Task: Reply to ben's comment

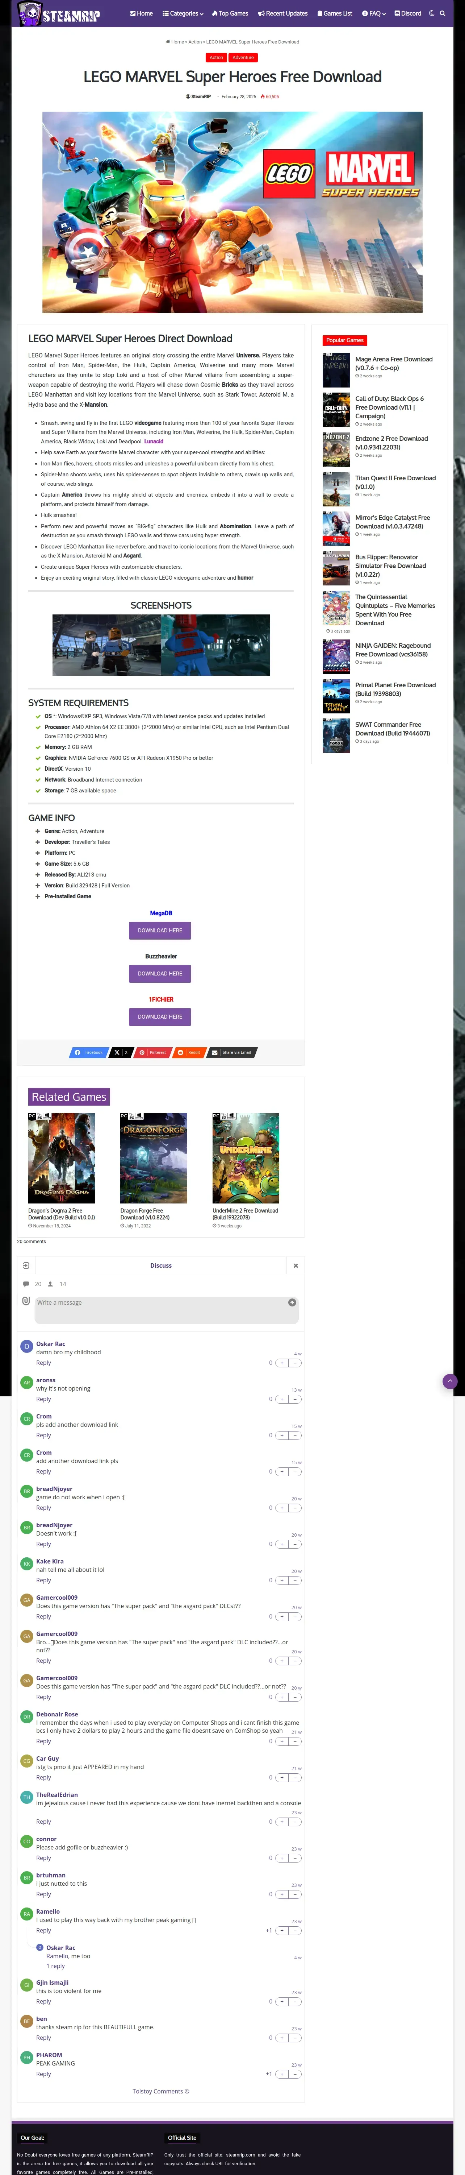Action: click(x=43, y=2037)
